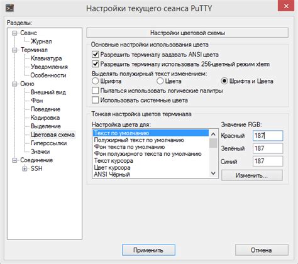Select 'Полужирный текст по умолчанию' list item
This screenshot has height=264, width=298.
click(151, 140)
